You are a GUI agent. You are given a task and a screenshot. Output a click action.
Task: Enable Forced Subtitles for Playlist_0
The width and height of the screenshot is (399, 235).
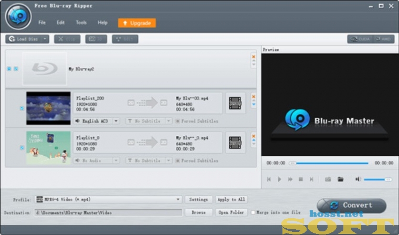tap(177, 161)
